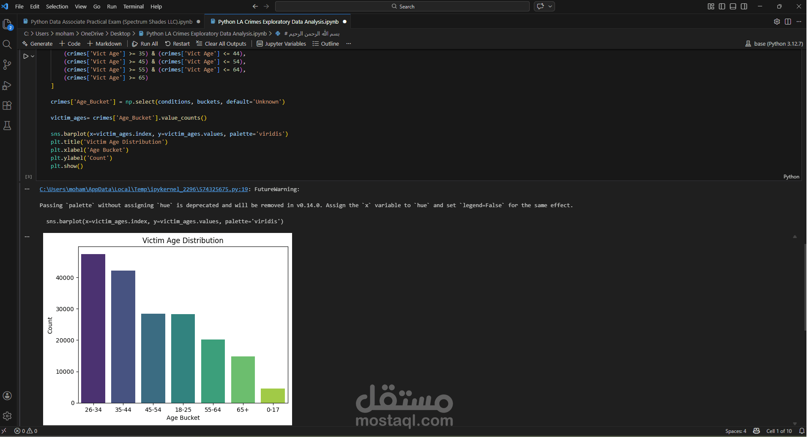Screen dimensions: 809x438
Task: Open the Terminal menu
Action: [x=134, y=6]
